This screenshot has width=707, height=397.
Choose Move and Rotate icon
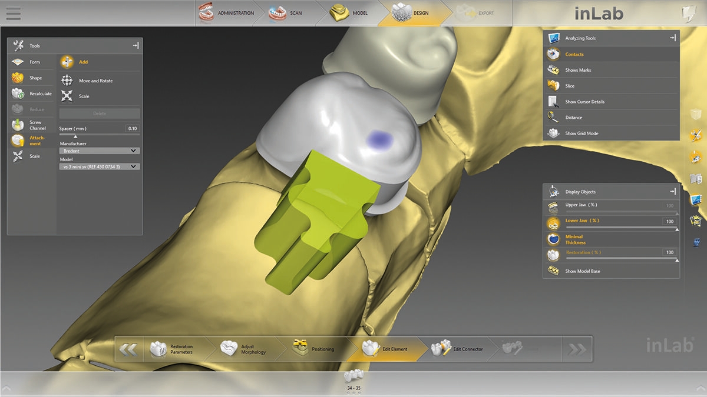pyautogui.click(x=67, y=81)
